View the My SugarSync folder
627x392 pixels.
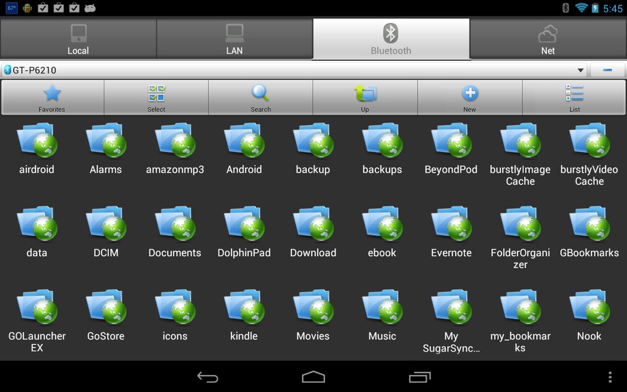pyautogui.click(x=451, y=321)
